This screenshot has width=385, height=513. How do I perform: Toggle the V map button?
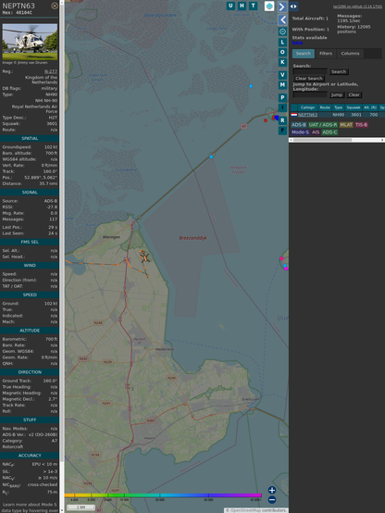pyautogui.click(x=282, y=75)
